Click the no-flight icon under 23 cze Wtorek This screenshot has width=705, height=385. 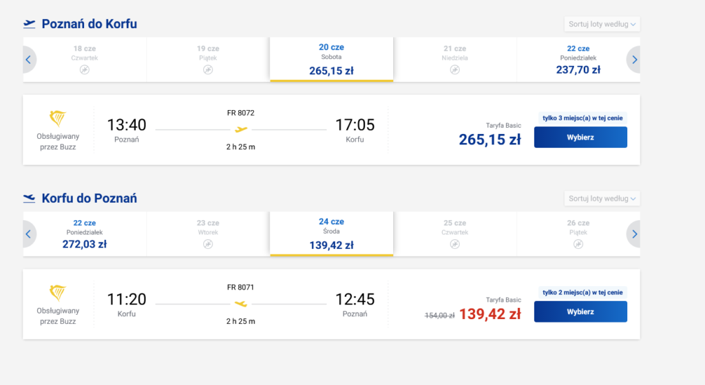[208, 244]
